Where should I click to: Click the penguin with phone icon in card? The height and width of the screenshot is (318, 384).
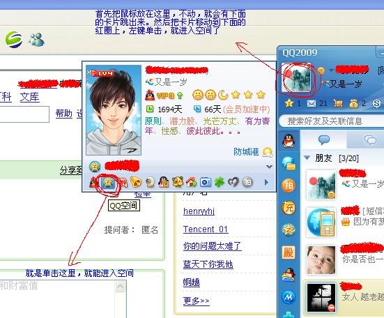(164, 182)
